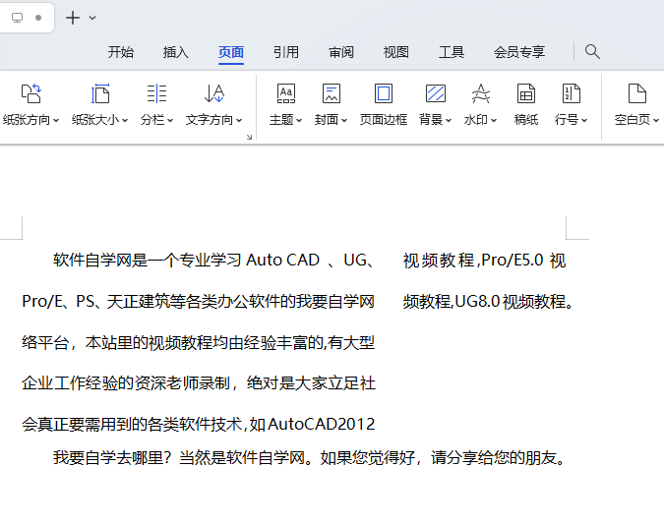Click the 纸张大小 (paper size) icon
Screen dimensions: 664x526
tap(100, 93)
